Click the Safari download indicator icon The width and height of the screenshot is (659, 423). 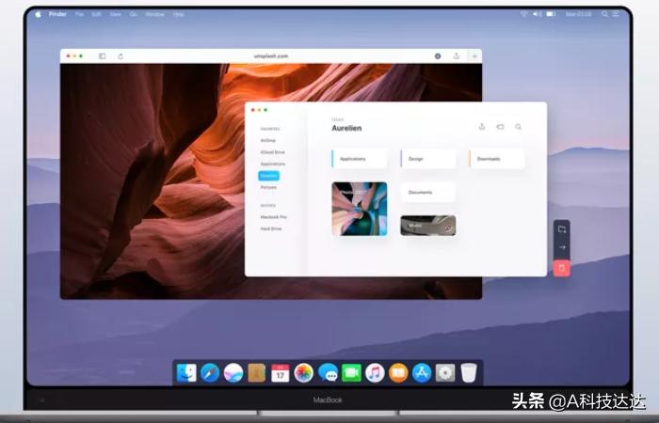pos(438,55)
